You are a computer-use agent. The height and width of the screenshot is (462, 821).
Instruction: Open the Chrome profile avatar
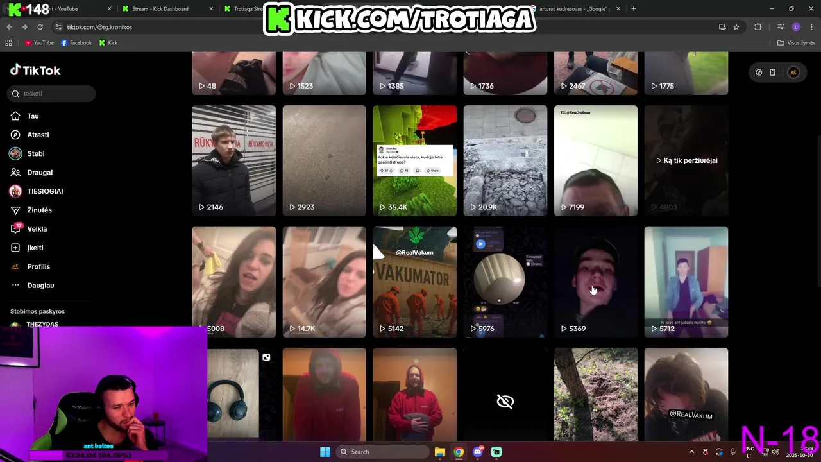point(796,27)
